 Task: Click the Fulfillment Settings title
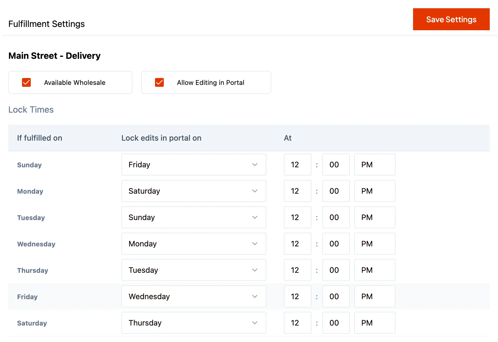tap(46, 24)
